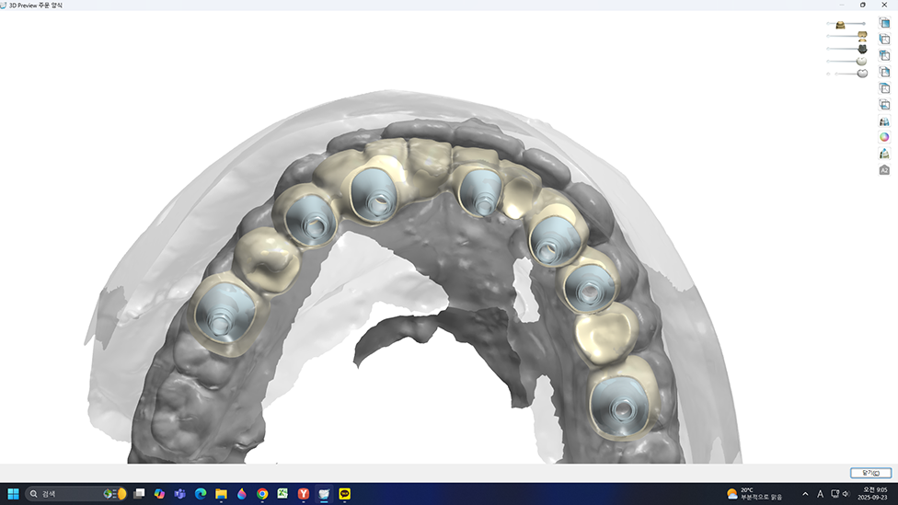Switch to the right-face cube view
The height and width of the screenshot is (505, 898).
(885, 72)
